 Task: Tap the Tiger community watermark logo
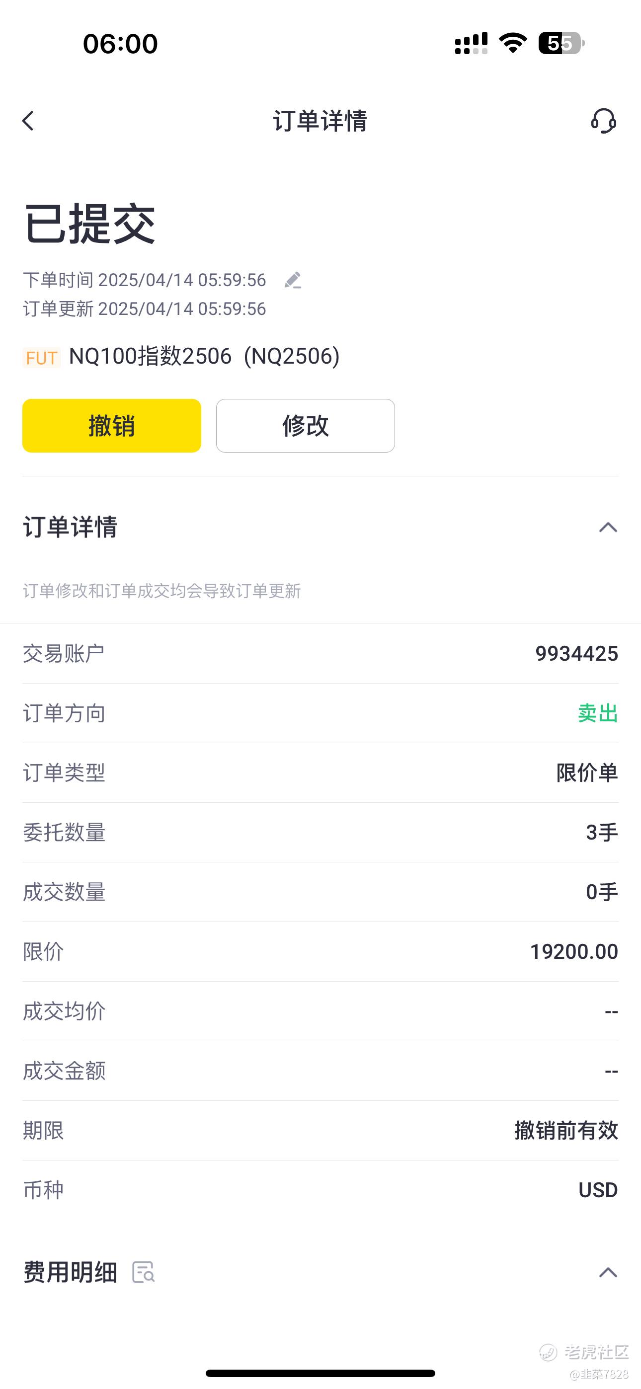pyautogui.click(x=548, y=1352)
